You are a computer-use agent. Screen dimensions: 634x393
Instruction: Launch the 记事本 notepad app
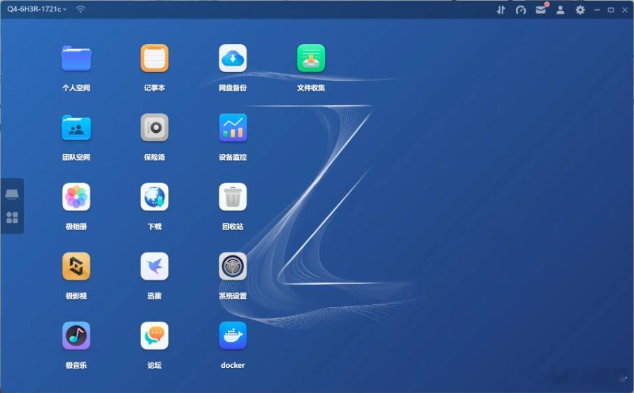point(154,58)
